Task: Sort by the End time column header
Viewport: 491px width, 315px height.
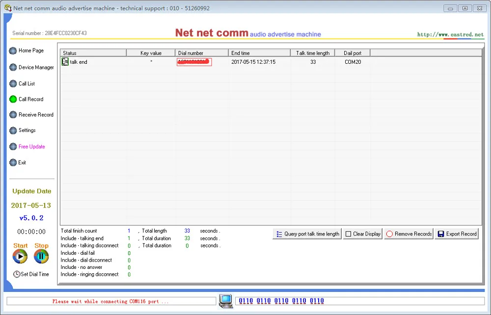Action: coord(259,53)
